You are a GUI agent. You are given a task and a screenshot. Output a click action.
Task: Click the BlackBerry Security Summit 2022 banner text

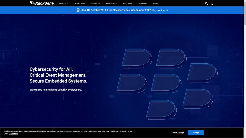pos(116,10)
